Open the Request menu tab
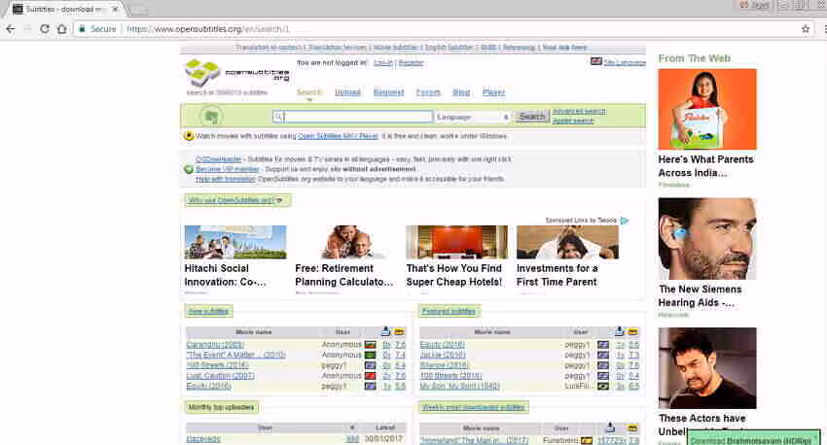The height and width of the screenshot is (445, 827). click(388, 92)
